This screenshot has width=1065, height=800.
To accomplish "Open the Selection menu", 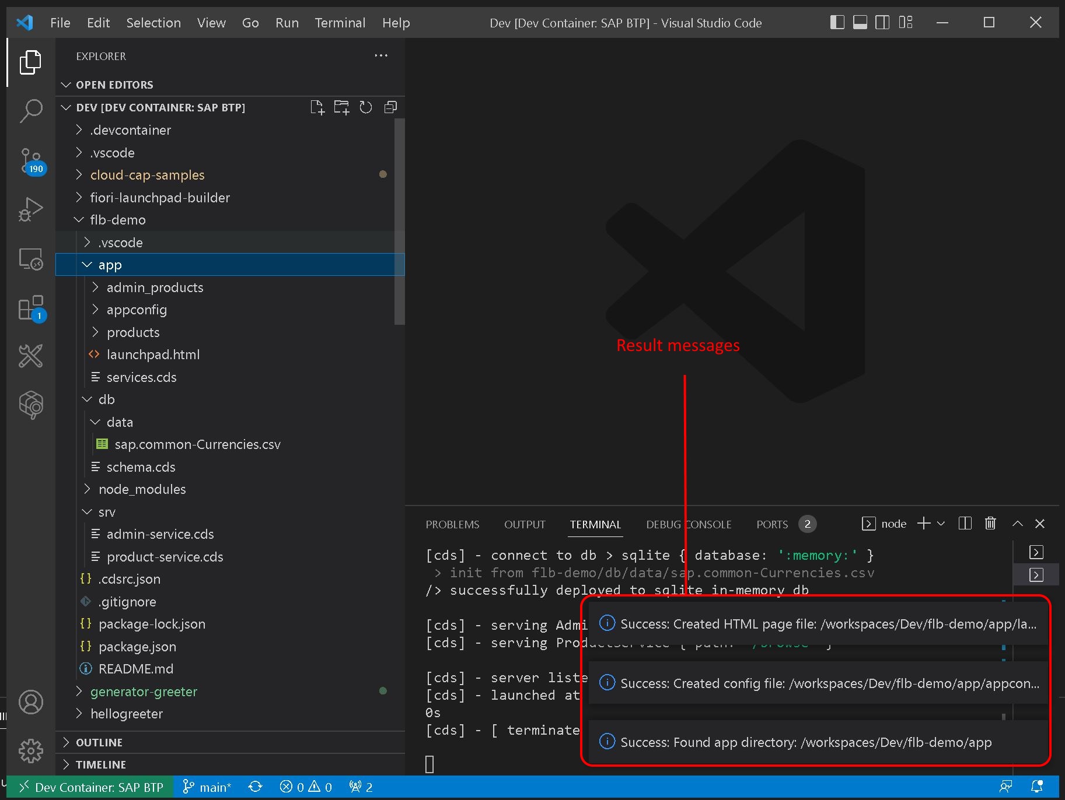I will point(153,23).
